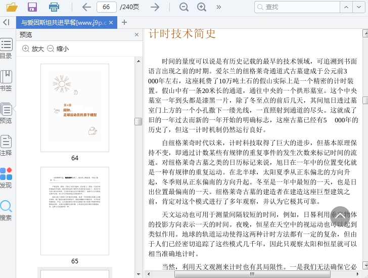Open a file with the folder icon

click(x=12, y=7)
